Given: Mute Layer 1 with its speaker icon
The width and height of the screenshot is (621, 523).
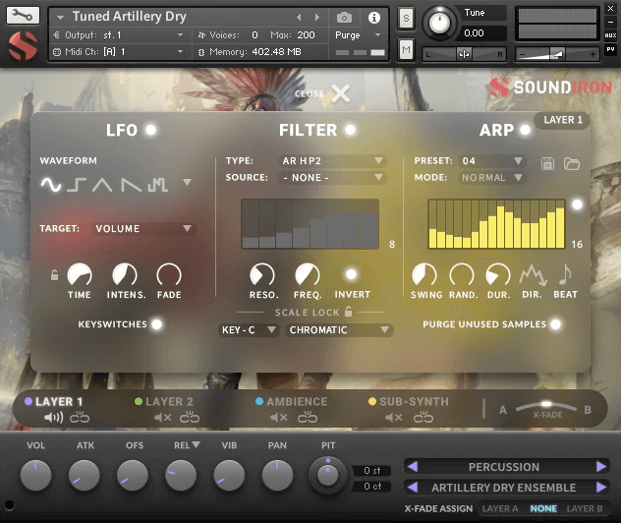Looking at the screenshot, I should pyautogui.click(x=53, y=417).
